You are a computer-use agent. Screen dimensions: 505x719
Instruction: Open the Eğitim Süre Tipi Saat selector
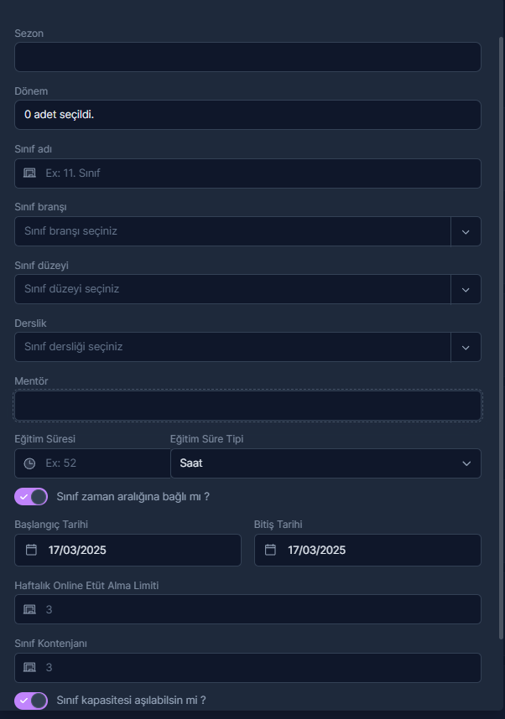pyautogui.click(x=325, y=463)
